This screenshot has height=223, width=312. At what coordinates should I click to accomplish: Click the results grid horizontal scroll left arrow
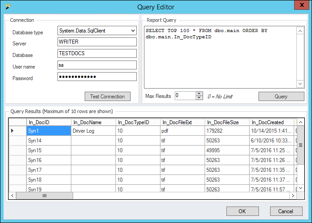point(12,195)
